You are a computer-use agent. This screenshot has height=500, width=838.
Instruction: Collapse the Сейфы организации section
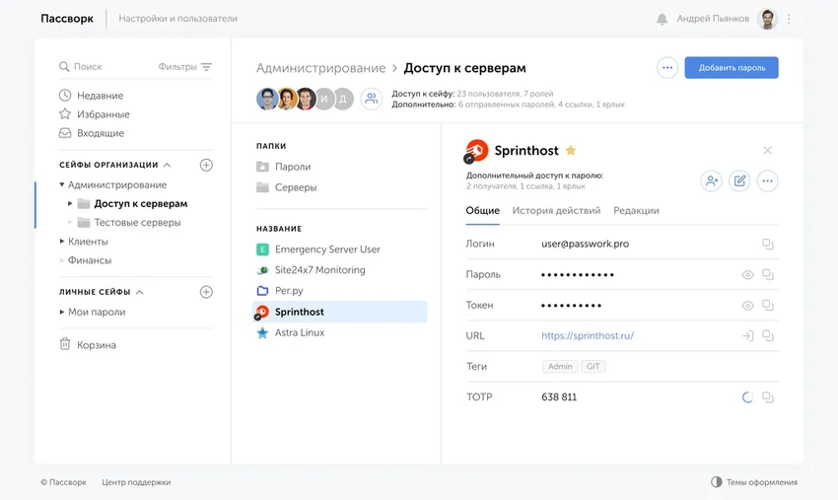[x=168, y=165]
